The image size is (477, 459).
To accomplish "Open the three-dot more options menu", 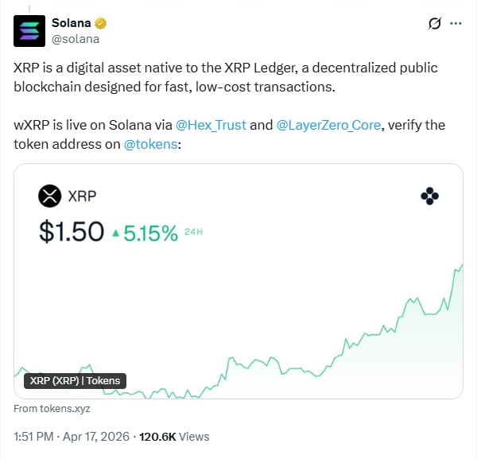I will point(456,23).
